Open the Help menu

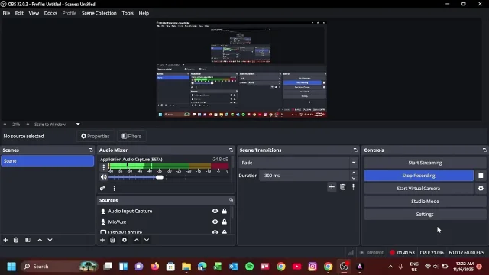pos(144,13)
